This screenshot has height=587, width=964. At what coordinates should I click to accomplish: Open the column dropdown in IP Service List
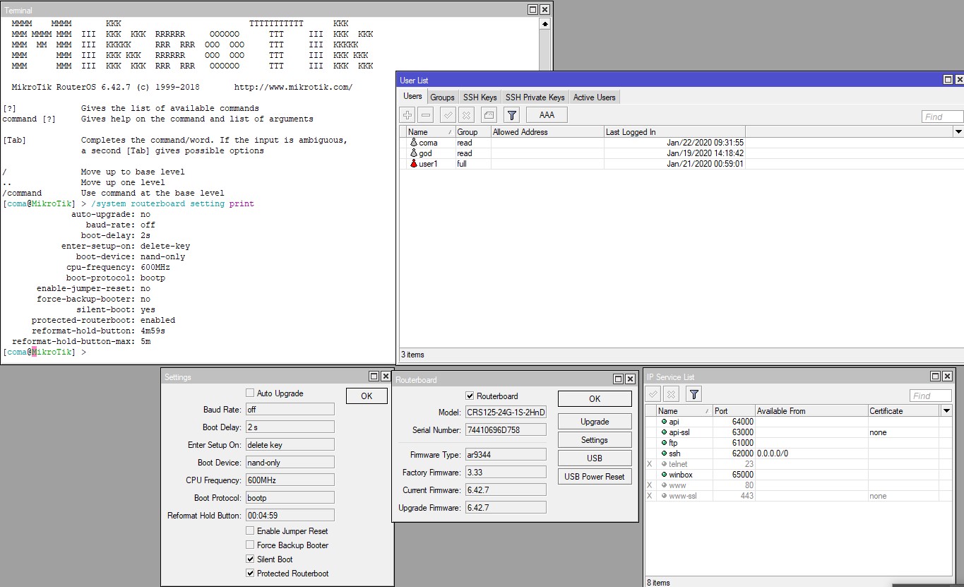pos(946,410)
